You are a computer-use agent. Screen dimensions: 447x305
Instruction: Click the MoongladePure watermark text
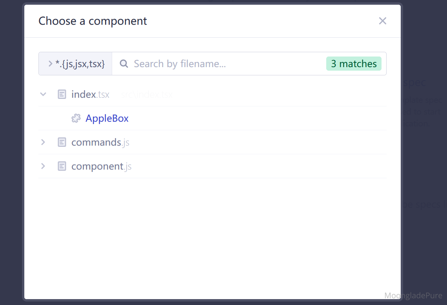413,296
